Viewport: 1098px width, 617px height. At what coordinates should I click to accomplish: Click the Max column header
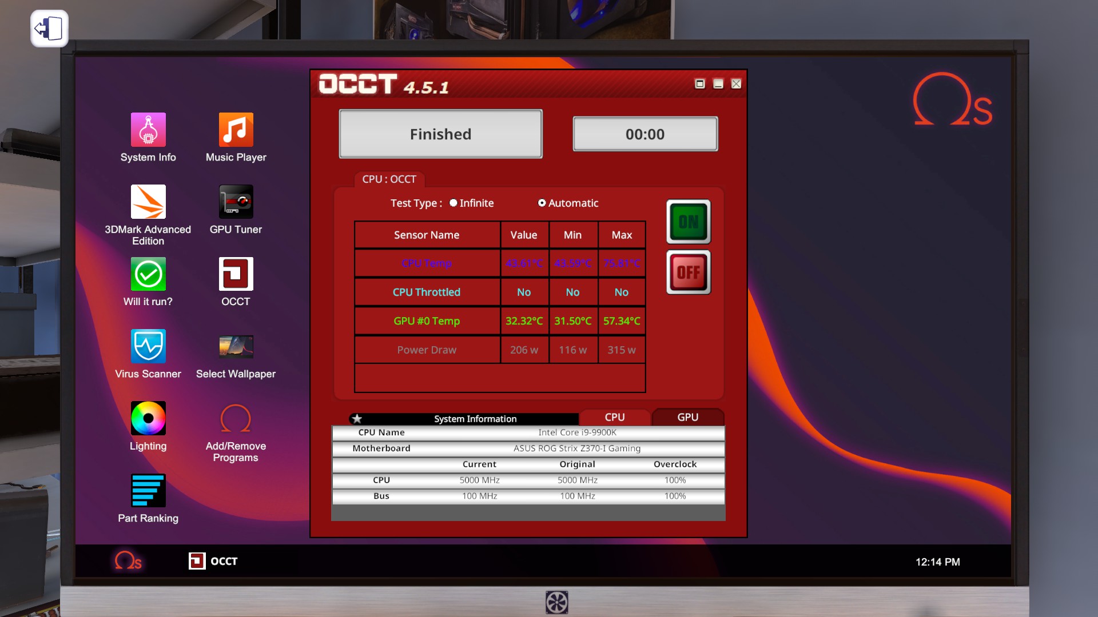tap(622, 235)
